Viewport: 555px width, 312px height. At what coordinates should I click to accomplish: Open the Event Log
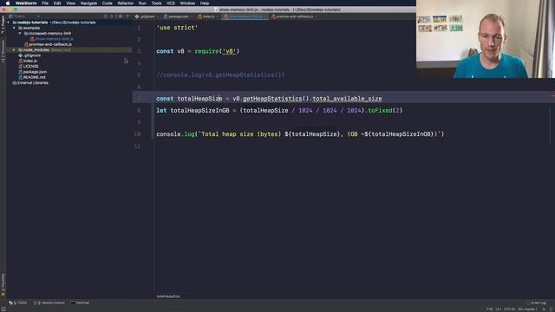536,302
